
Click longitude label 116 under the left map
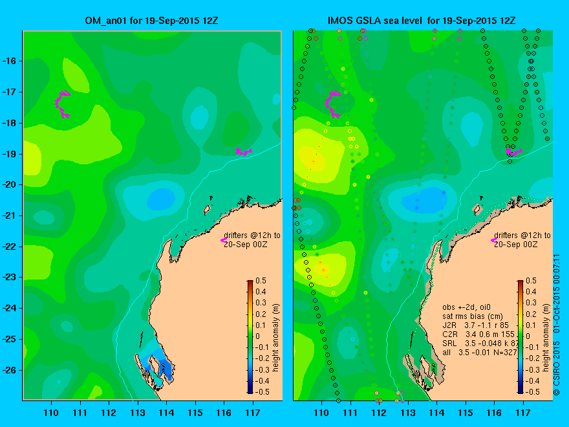(224, 413)
